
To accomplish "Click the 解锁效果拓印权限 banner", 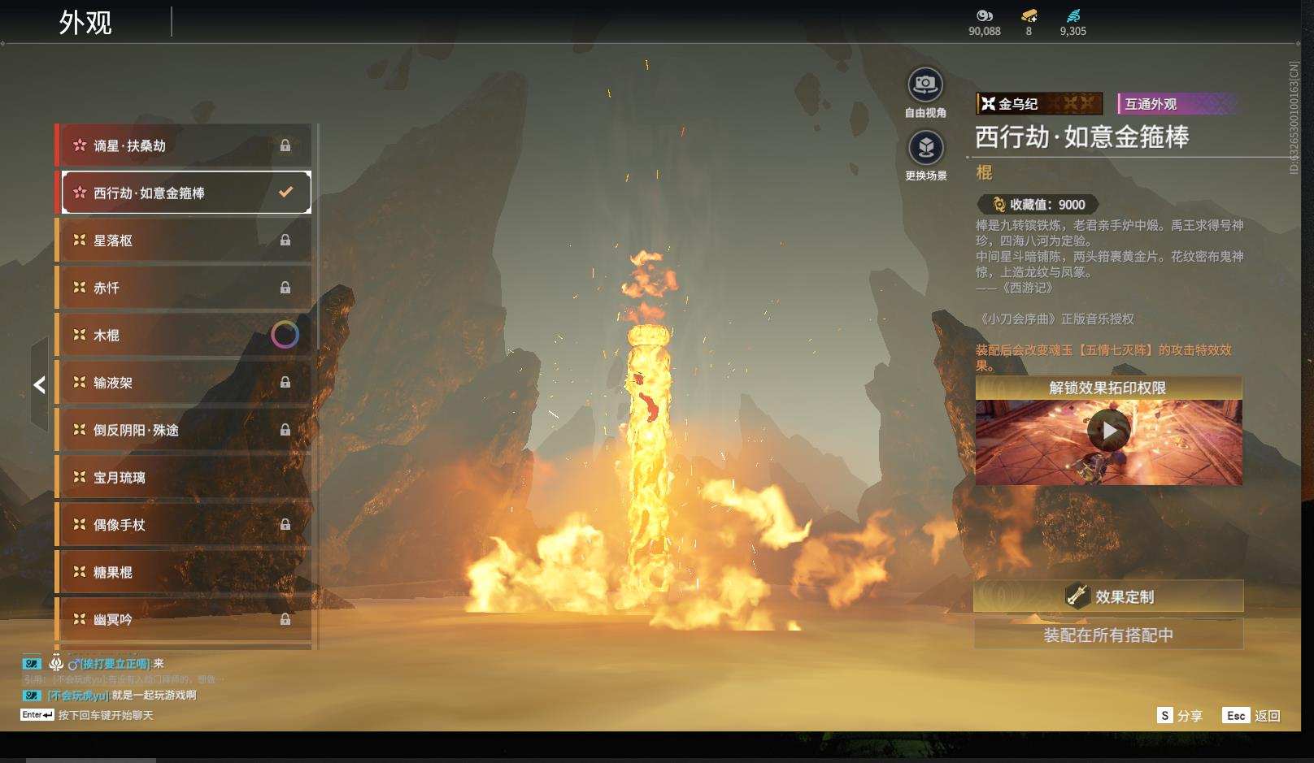I will pyautogui.click(x=1108, y=388).
